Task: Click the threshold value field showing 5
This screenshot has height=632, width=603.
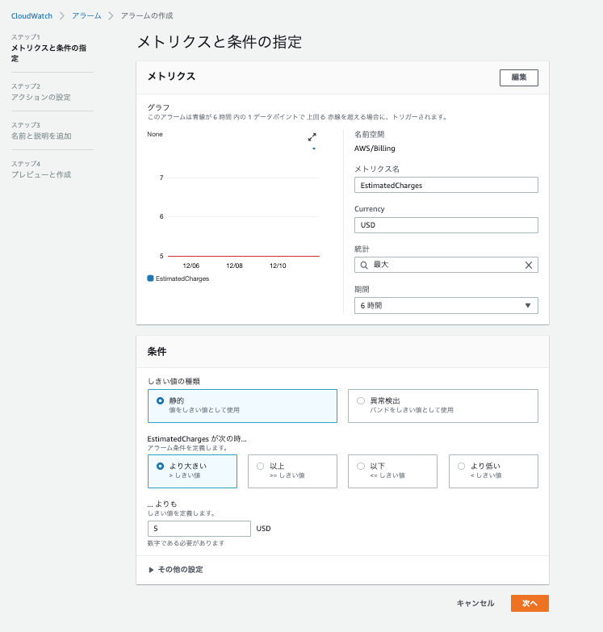Action: coord(199,529)
